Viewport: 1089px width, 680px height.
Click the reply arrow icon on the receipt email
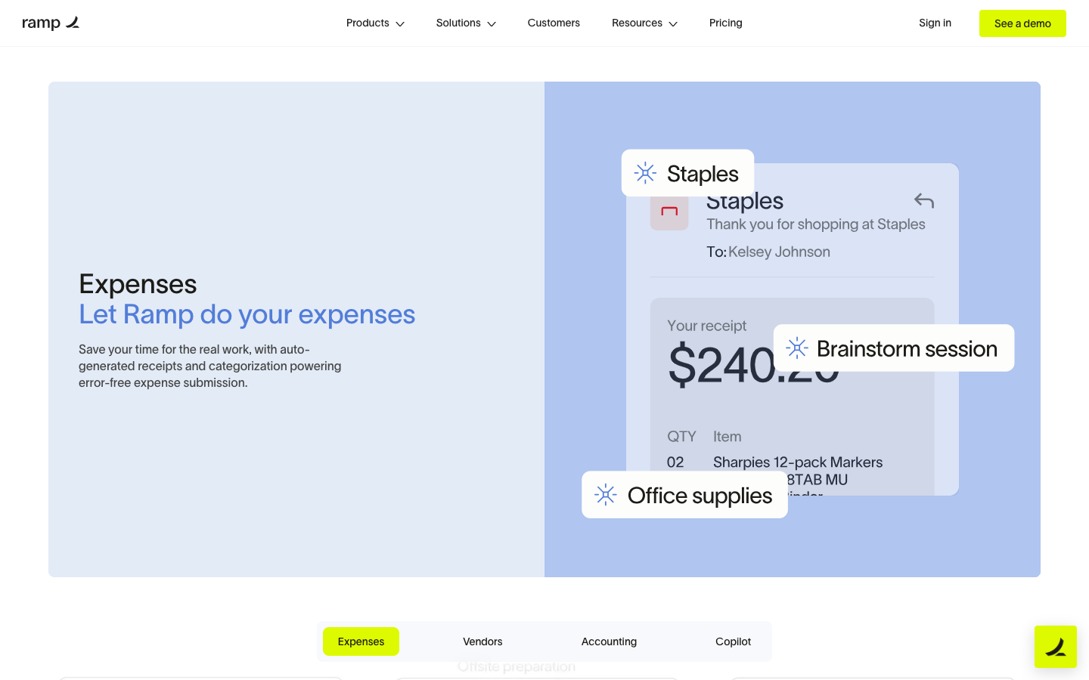click(924, 200)
